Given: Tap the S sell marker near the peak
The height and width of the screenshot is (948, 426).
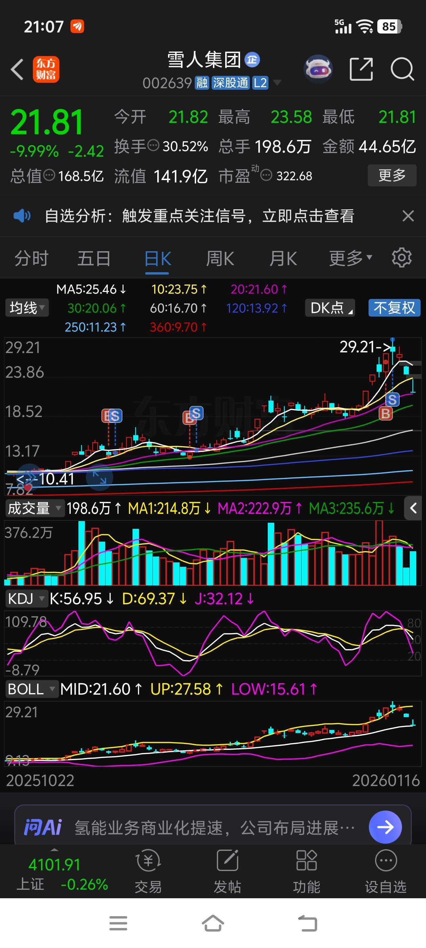Looking at the screenshot, I should tap(392, 399).
